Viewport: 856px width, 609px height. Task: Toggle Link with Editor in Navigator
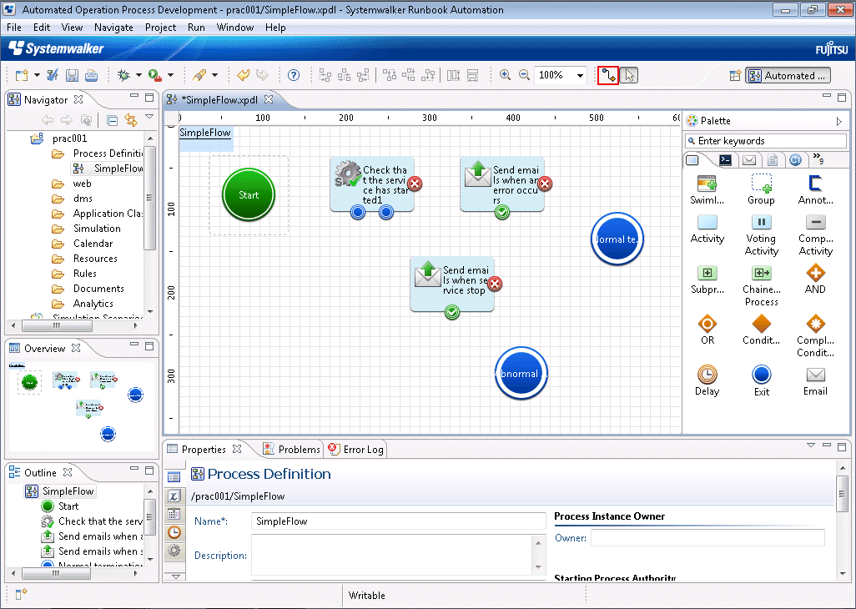pos(131,120)
